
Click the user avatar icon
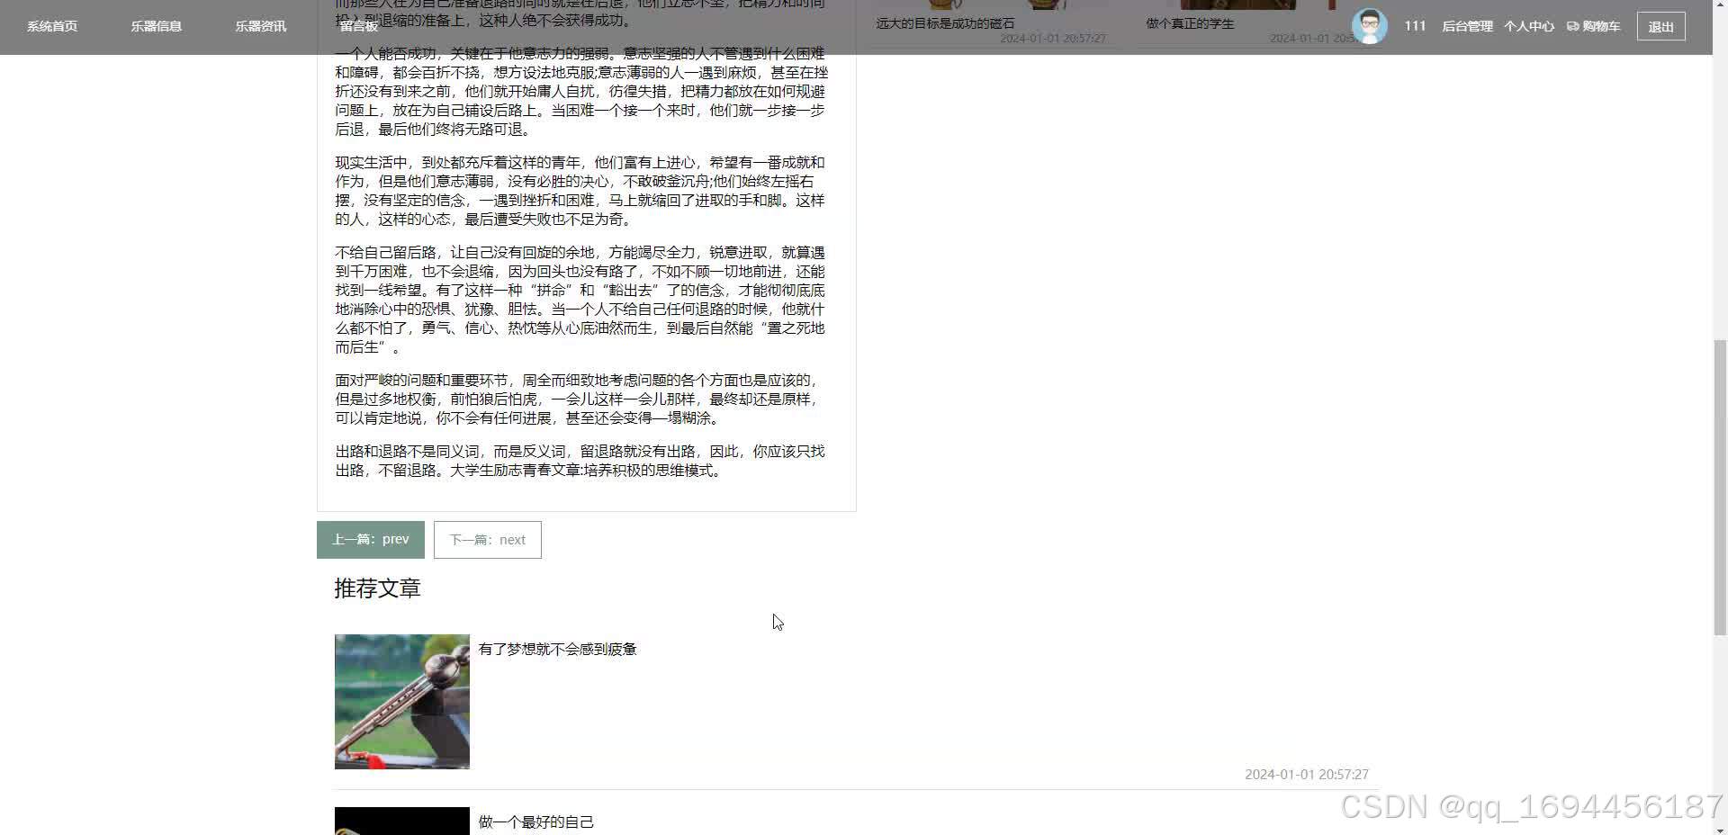[x=1369, y=26]
